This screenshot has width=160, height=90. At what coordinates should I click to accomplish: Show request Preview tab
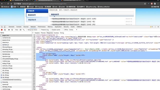(x=43, y=33)
